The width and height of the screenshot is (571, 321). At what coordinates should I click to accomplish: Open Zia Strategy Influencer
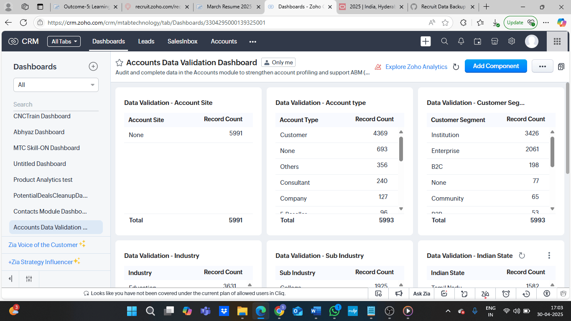click(x=41, y=262)
